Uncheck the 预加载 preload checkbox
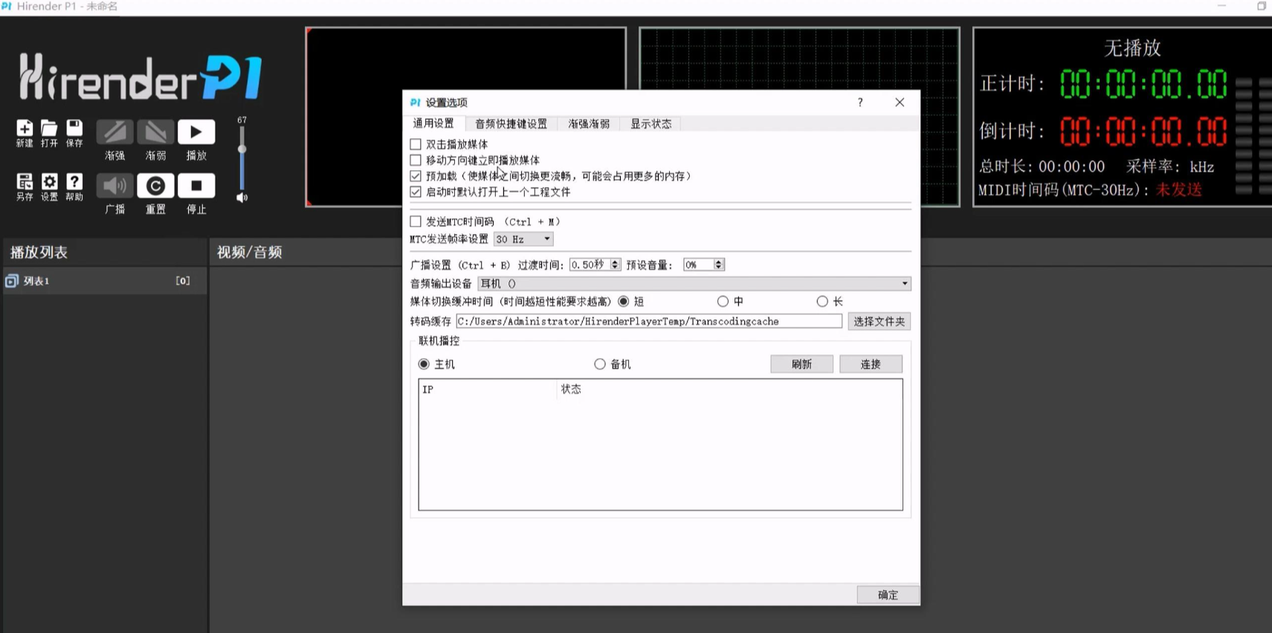This screenshot has height=633, width=1272. click(416, 176)
